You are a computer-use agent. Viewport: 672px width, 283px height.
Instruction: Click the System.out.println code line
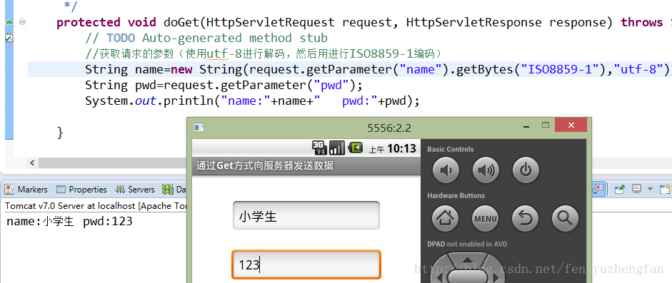tap(252, 101)
